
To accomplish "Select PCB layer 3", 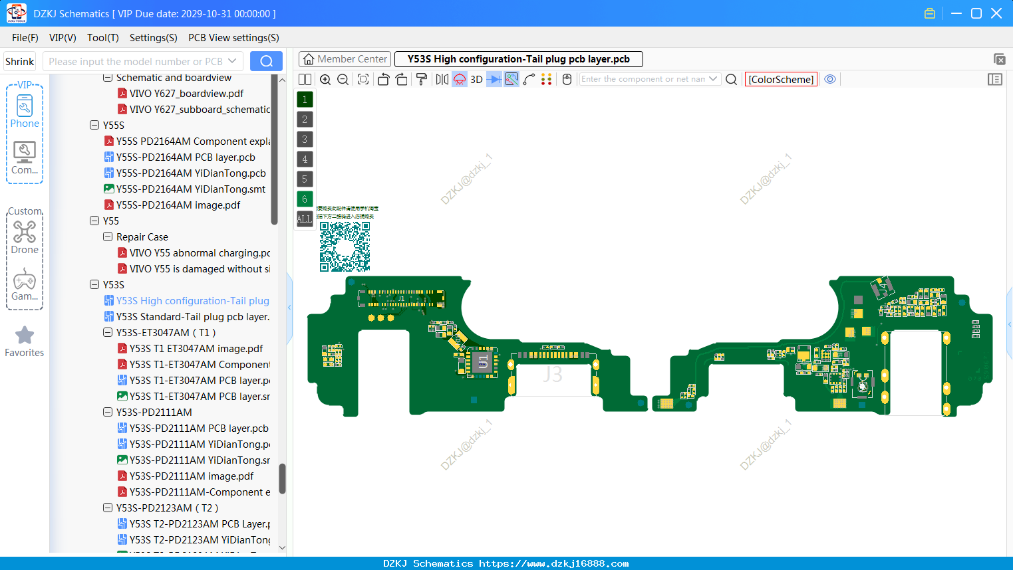I will (x=305, y=140).
